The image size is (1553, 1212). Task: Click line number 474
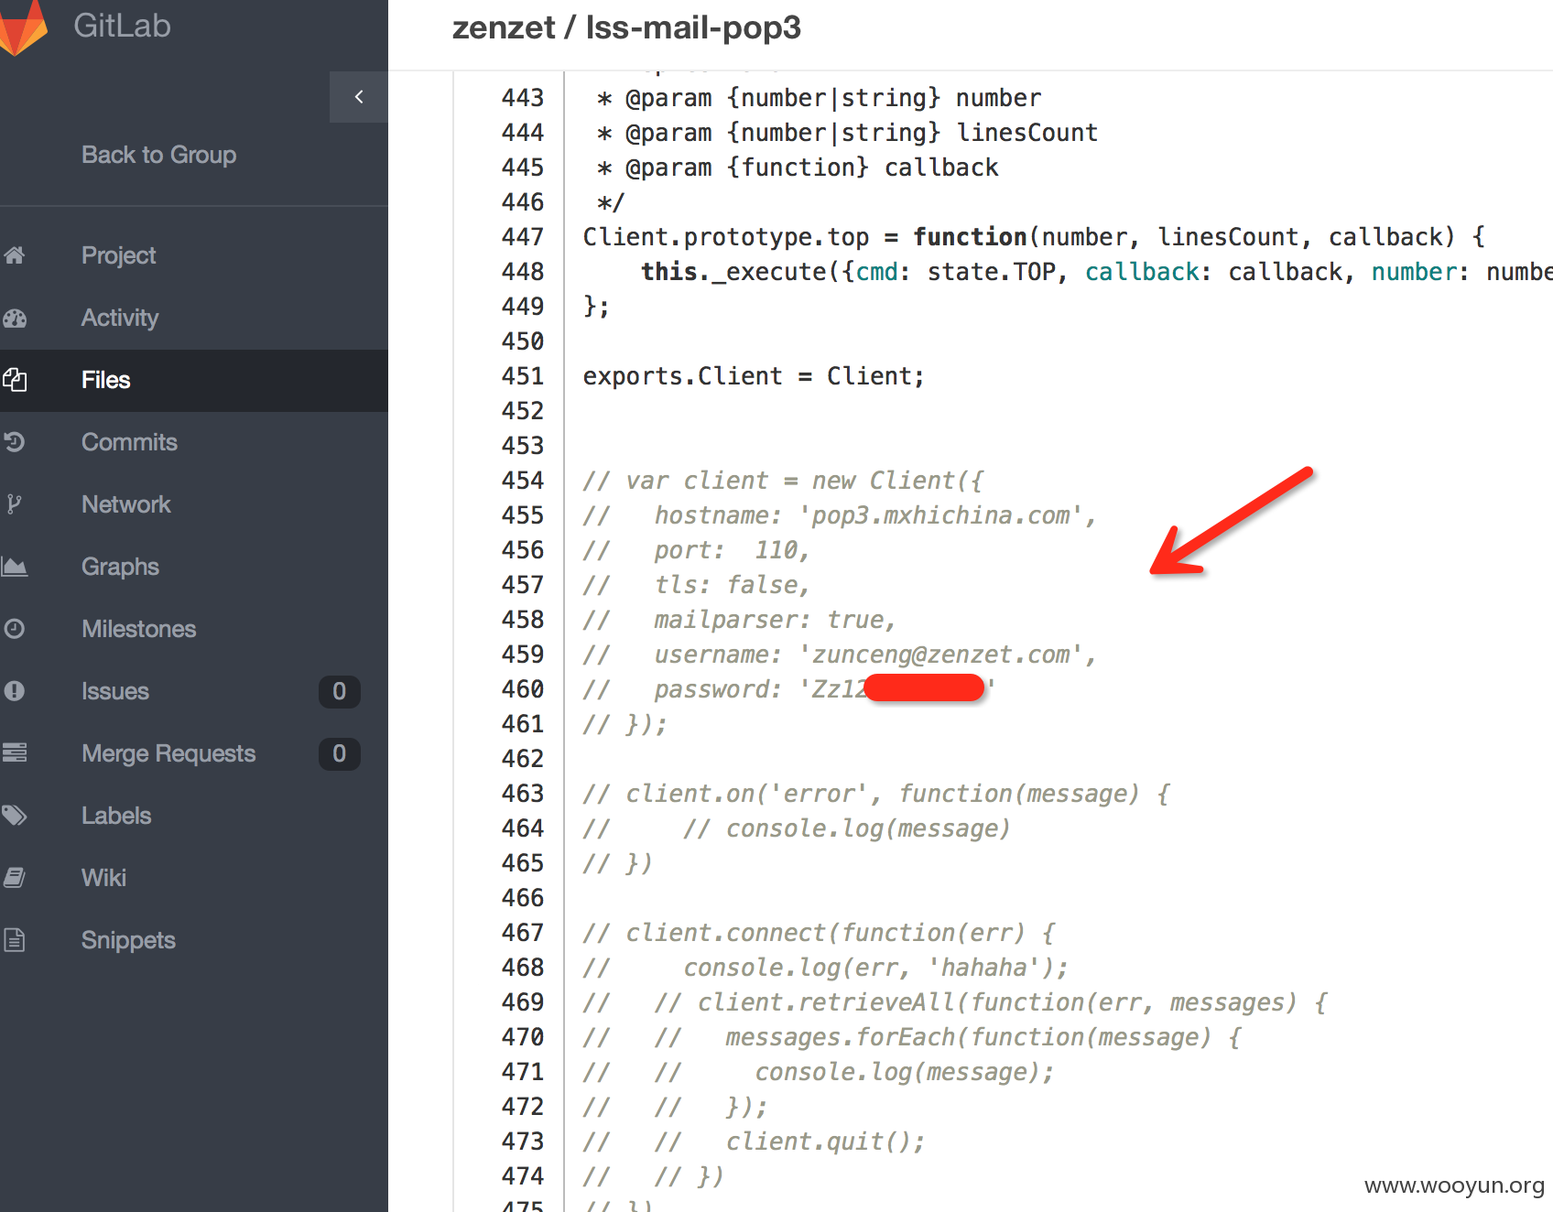coord(523,1176)
